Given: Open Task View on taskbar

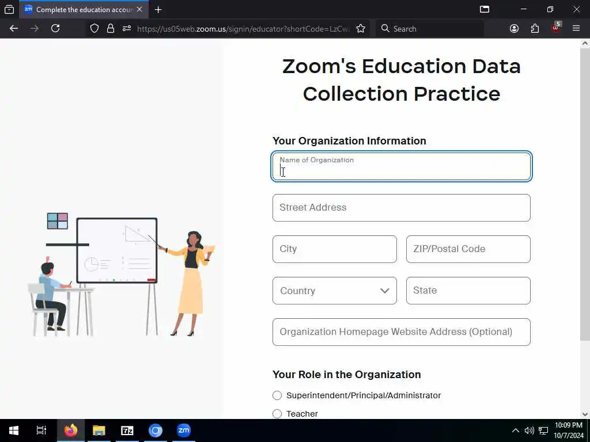Looking at the screenshot, I should [x=41, y=430].
